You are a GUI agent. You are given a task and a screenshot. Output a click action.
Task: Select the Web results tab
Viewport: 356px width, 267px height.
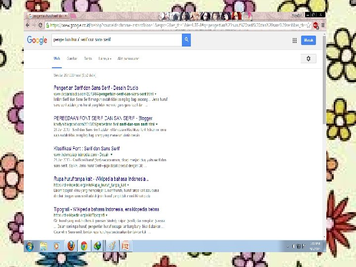click(57, 58)
